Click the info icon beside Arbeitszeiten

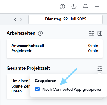tap(40, 33)
